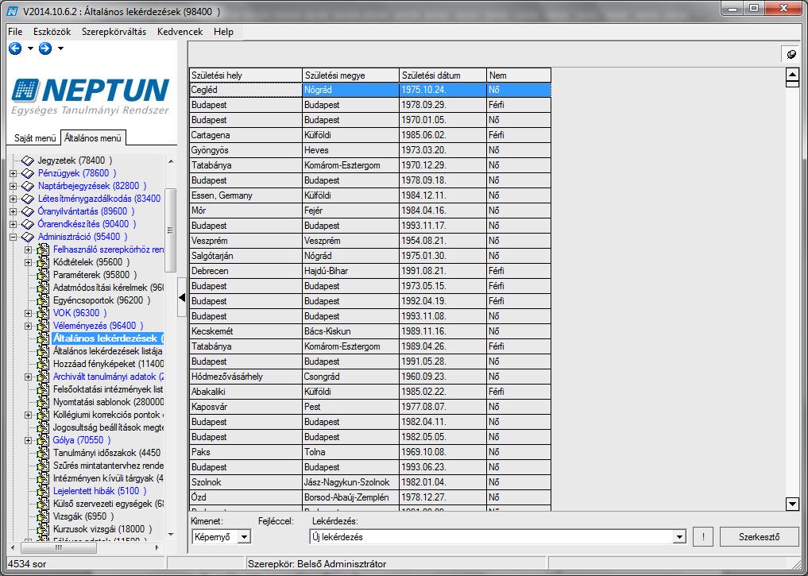Image resolution: width=808 pixels, height=576 pixels.
Task: Select the 1954.08.21. birth date cell
Action: point(443,241)
